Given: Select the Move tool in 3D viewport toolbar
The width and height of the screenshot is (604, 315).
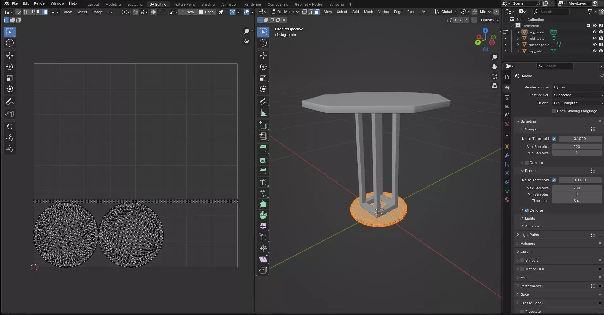Looking at the screenshot, I should (x=263, y=56).
